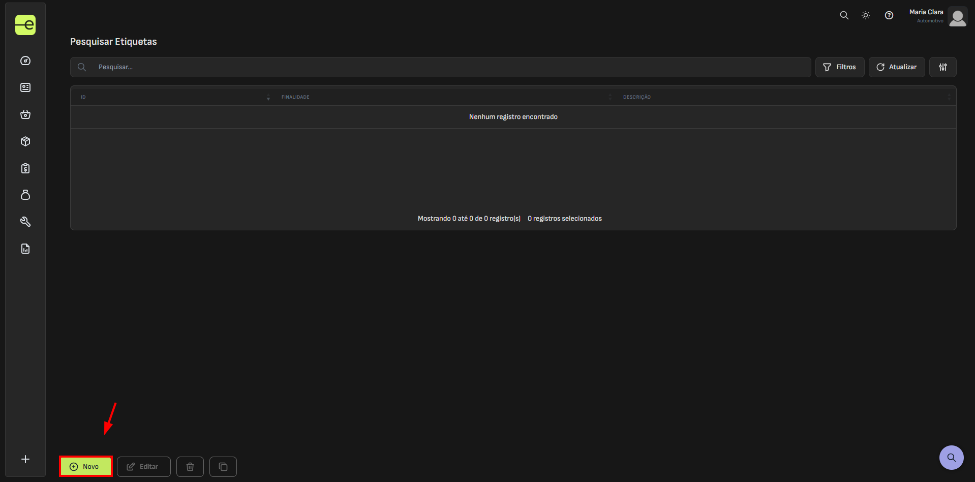This screenshot has width=975, height=482.
Task: Sort by the ID column header
Action: tap(83, 97)
